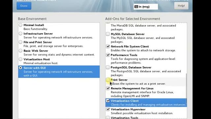Uncheck Virtualization Client add-on
The image size is (211, 119).
pyautogui.click(x=108, y=100)
